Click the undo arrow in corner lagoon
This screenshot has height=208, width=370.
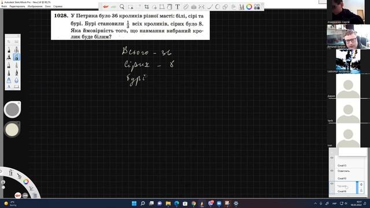pos(18,195)
